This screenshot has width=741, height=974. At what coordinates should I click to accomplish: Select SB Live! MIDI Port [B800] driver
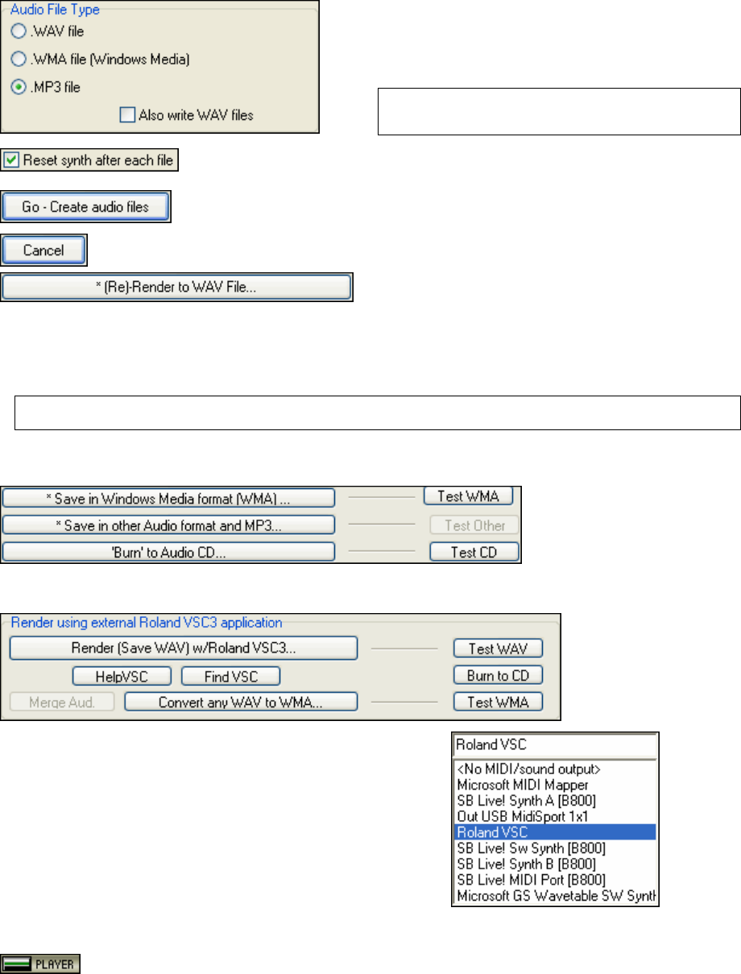tap(554, 879)
